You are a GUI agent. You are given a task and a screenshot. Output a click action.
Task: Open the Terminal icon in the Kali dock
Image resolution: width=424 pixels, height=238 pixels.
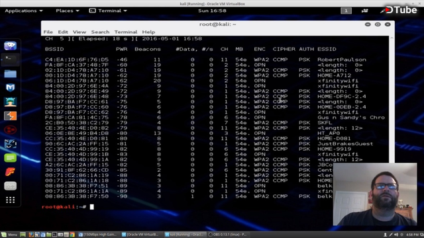coord(11,59)
